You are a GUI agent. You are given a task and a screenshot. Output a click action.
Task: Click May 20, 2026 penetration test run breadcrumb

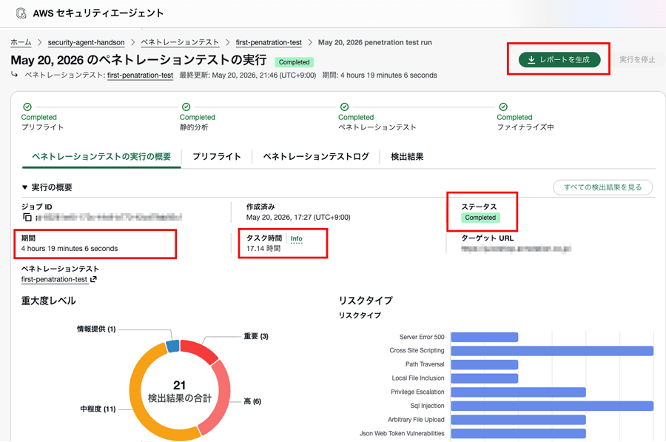click(x=374, y=42)
